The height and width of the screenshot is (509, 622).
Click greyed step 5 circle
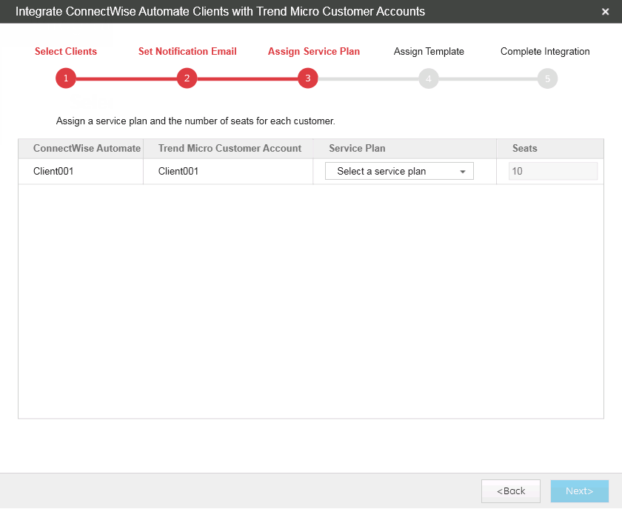click(x=547, y=78)
